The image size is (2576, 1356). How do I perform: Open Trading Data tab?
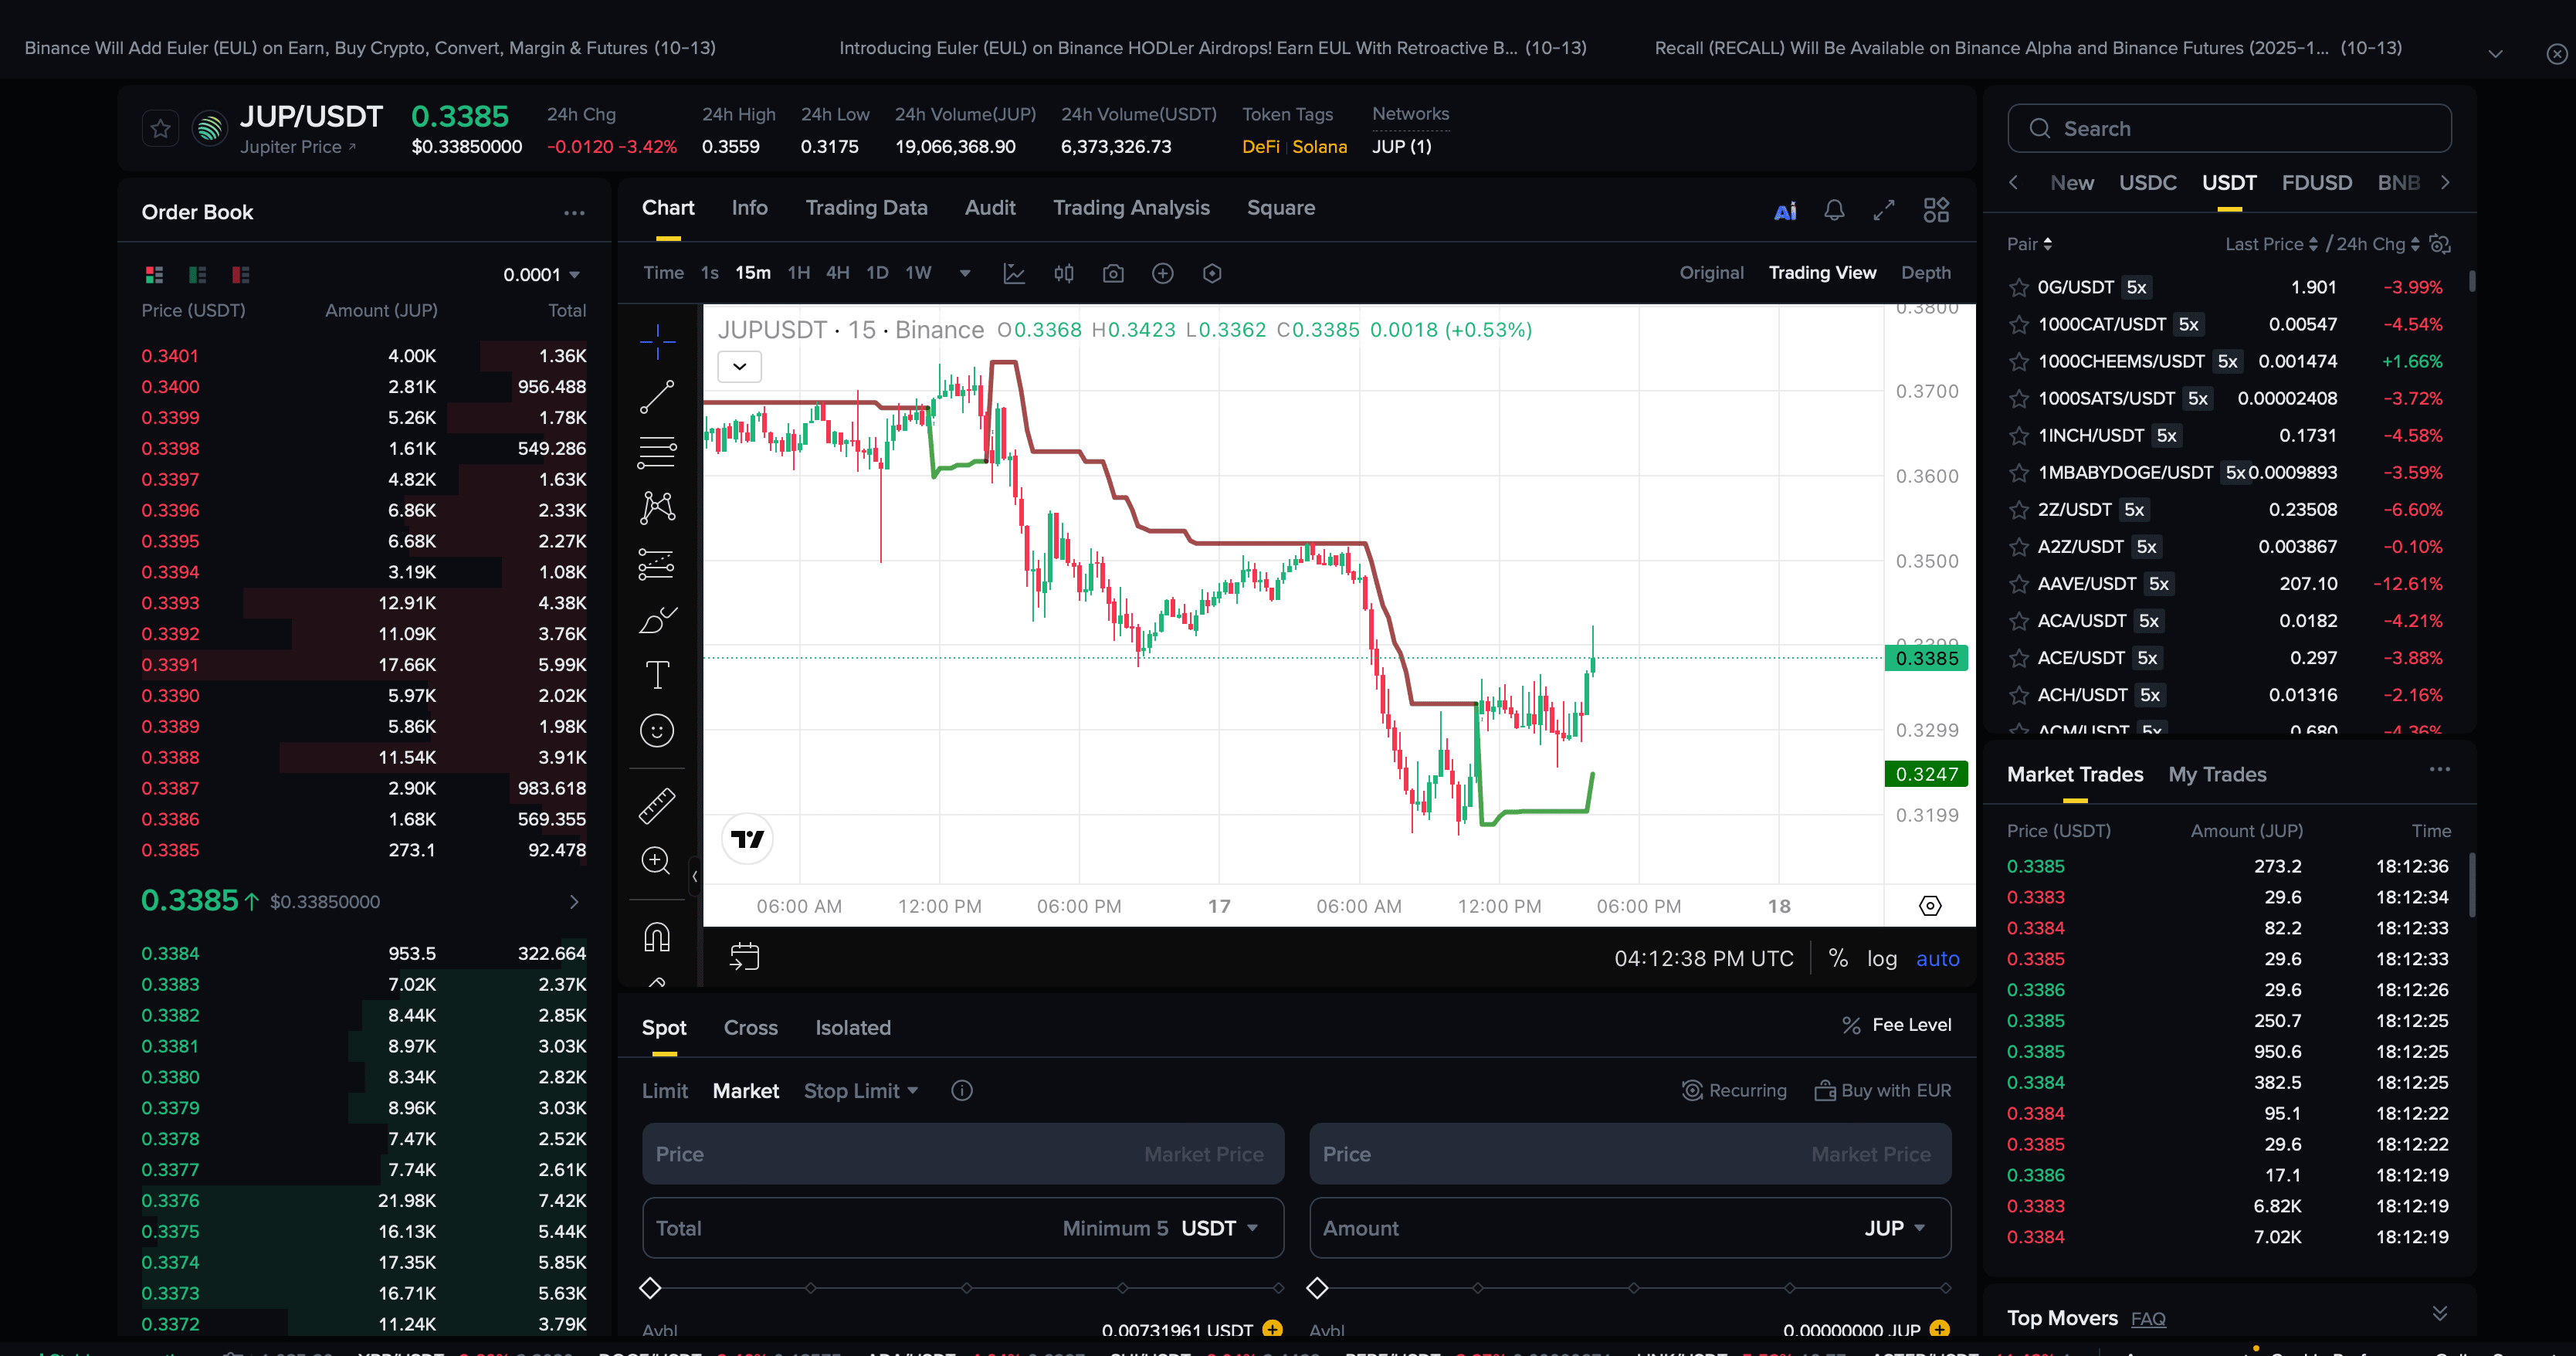coord(866,208)
